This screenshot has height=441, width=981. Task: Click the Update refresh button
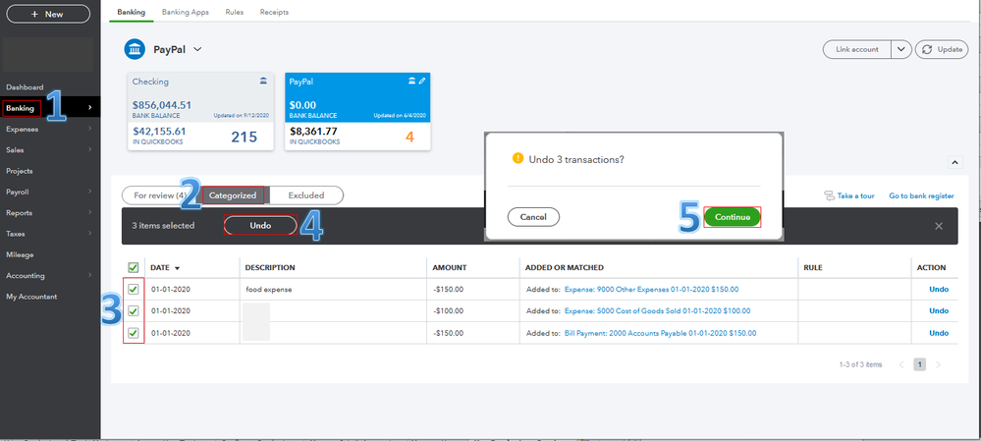pyautogui.click(x=942, y=49)
